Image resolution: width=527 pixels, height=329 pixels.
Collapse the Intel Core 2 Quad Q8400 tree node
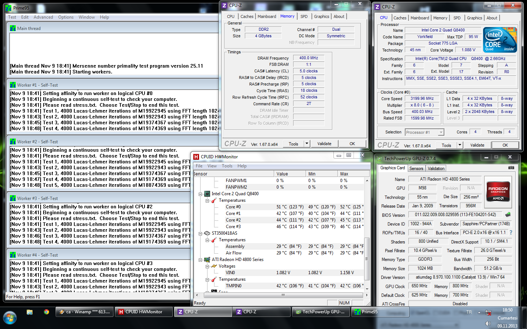(x=201, y=194)
